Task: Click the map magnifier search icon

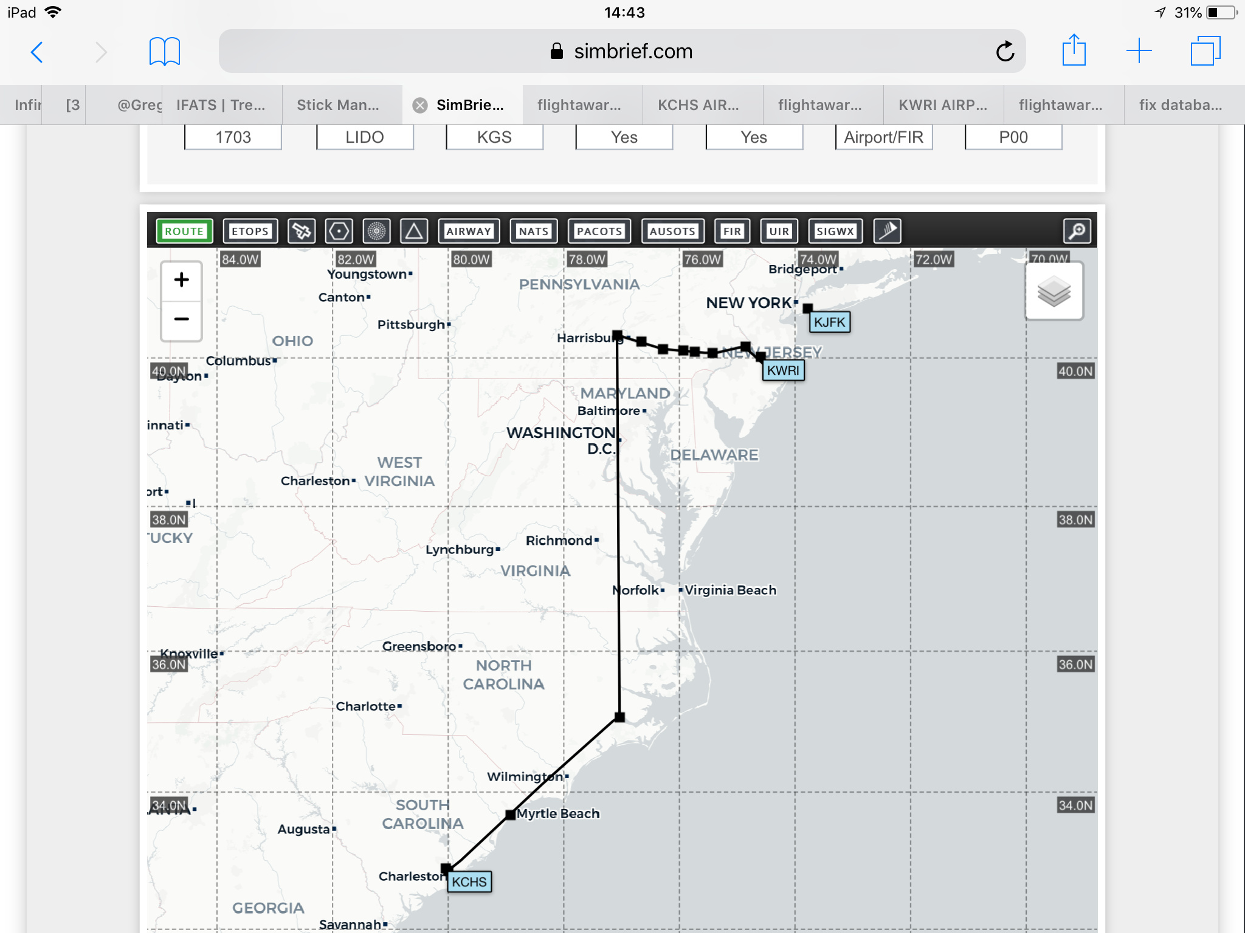Action: click(x=1077, y=231)
